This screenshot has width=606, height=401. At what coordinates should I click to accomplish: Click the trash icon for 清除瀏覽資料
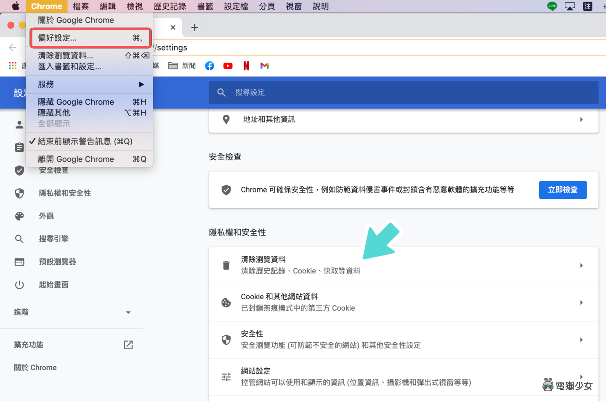[226, 265]
